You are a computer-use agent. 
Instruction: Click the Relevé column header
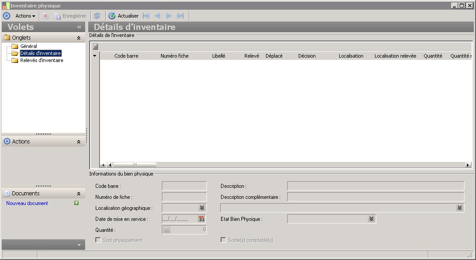[x=251, y=56]
